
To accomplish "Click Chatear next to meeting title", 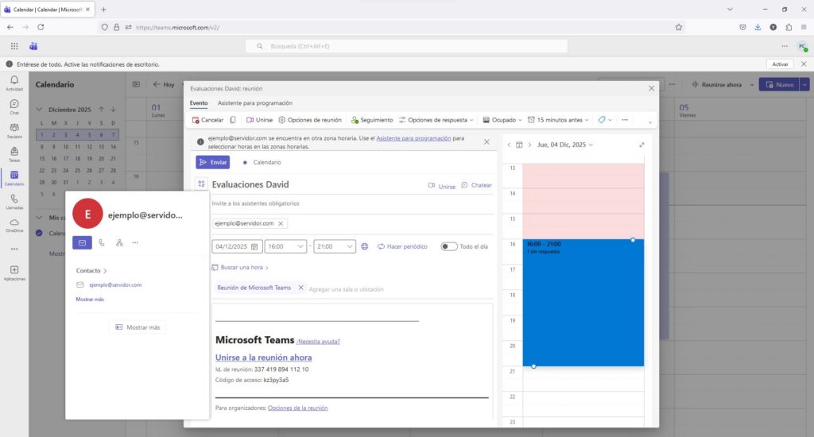I will (477, 185).
